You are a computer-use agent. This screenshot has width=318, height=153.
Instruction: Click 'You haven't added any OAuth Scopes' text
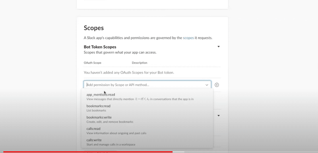coord(129,72)
